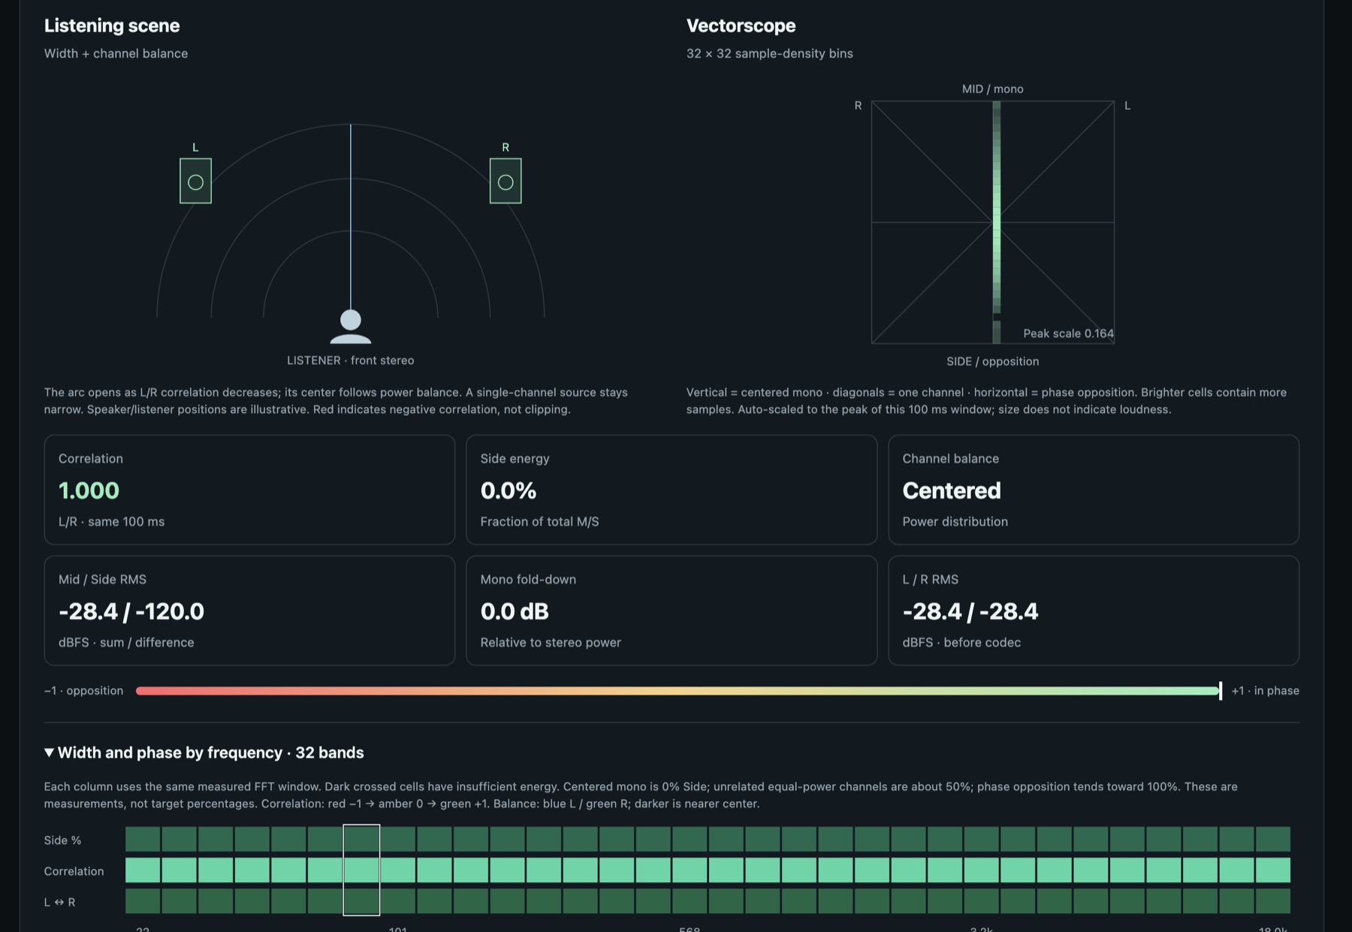Viewport: 1352px width, 932px height.
Task: Select the L ↔ R cell in the highlighted band
Action: [361, 901]
